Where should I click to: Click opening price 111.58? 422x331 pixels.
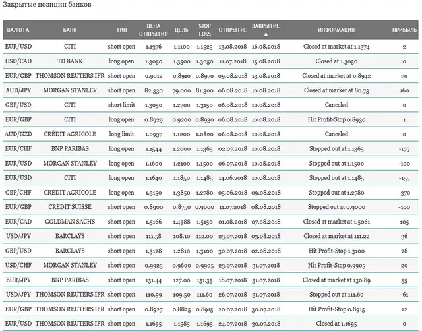pos(154,236)
